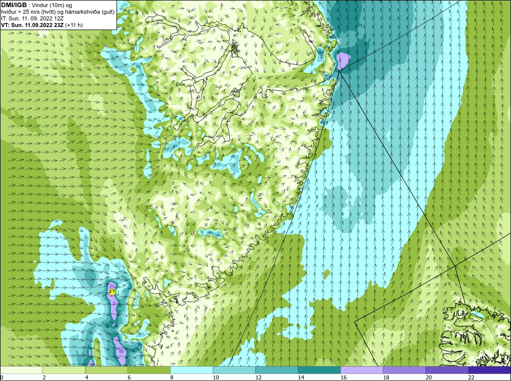Click the scale label '22'
511x381 pixels.
(471, 377)
